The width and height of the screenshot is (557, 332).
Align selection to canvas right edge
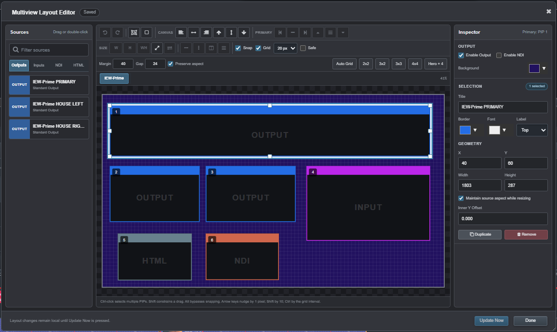click(206, 32)
